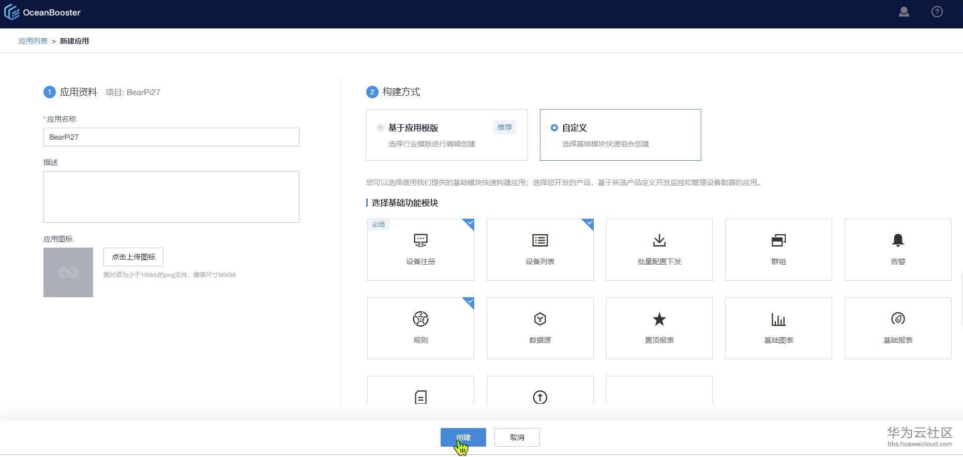Click the 推荐 tag badge
The height and width of the screenshot is (457, 963).
coord(505,127)
